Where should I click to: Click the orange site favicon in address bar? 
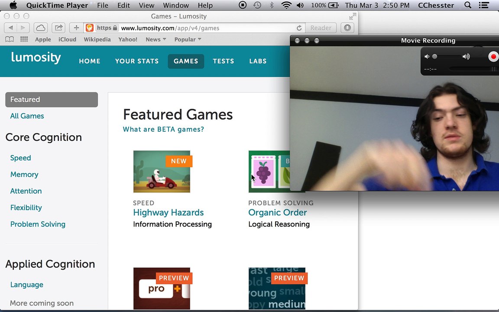(x=90, y=28)
